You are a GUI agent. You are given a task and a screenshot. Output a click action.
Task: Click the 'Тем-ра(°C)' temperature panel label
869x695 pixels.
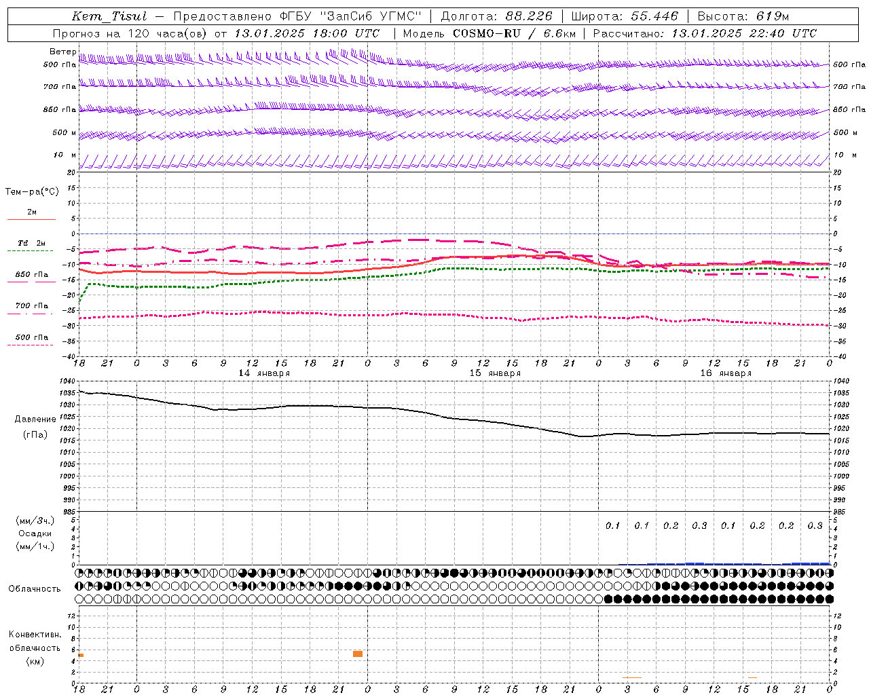point(32,192)
